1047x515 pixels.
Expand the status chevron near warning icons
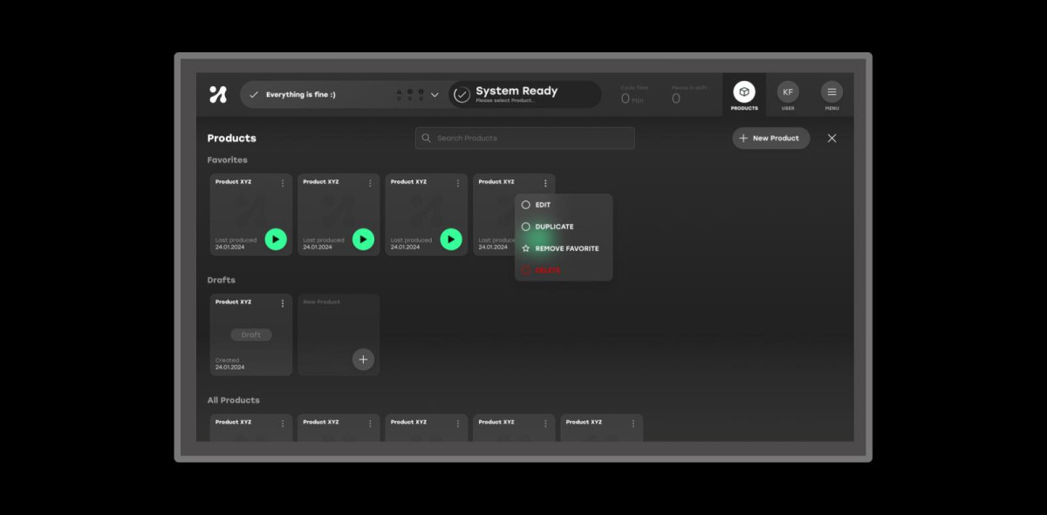[x=434, y=94]
